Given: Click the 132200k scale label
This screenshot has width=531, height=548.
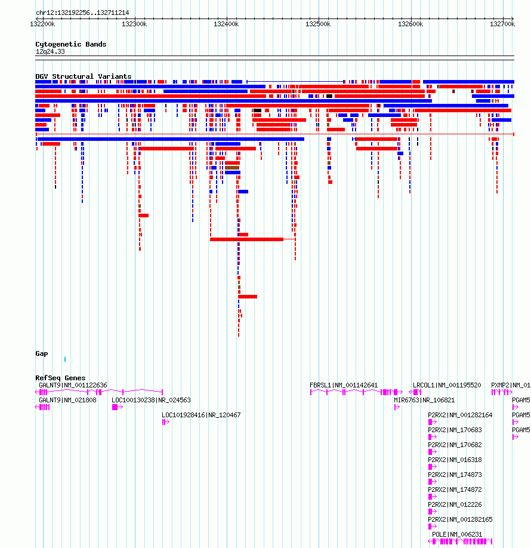Looking at the screenshot, I should point(42,24).
